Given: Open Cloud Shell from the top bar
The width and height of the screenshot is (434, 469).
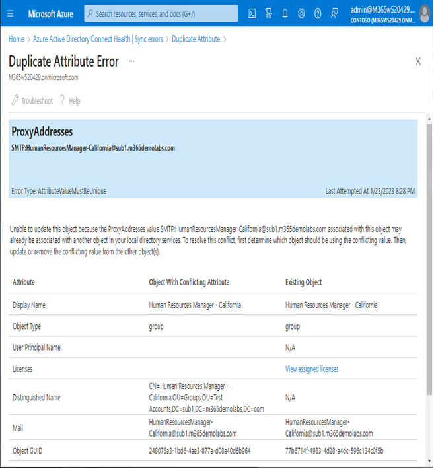Looking at the screenshot, I should point(252,13).
